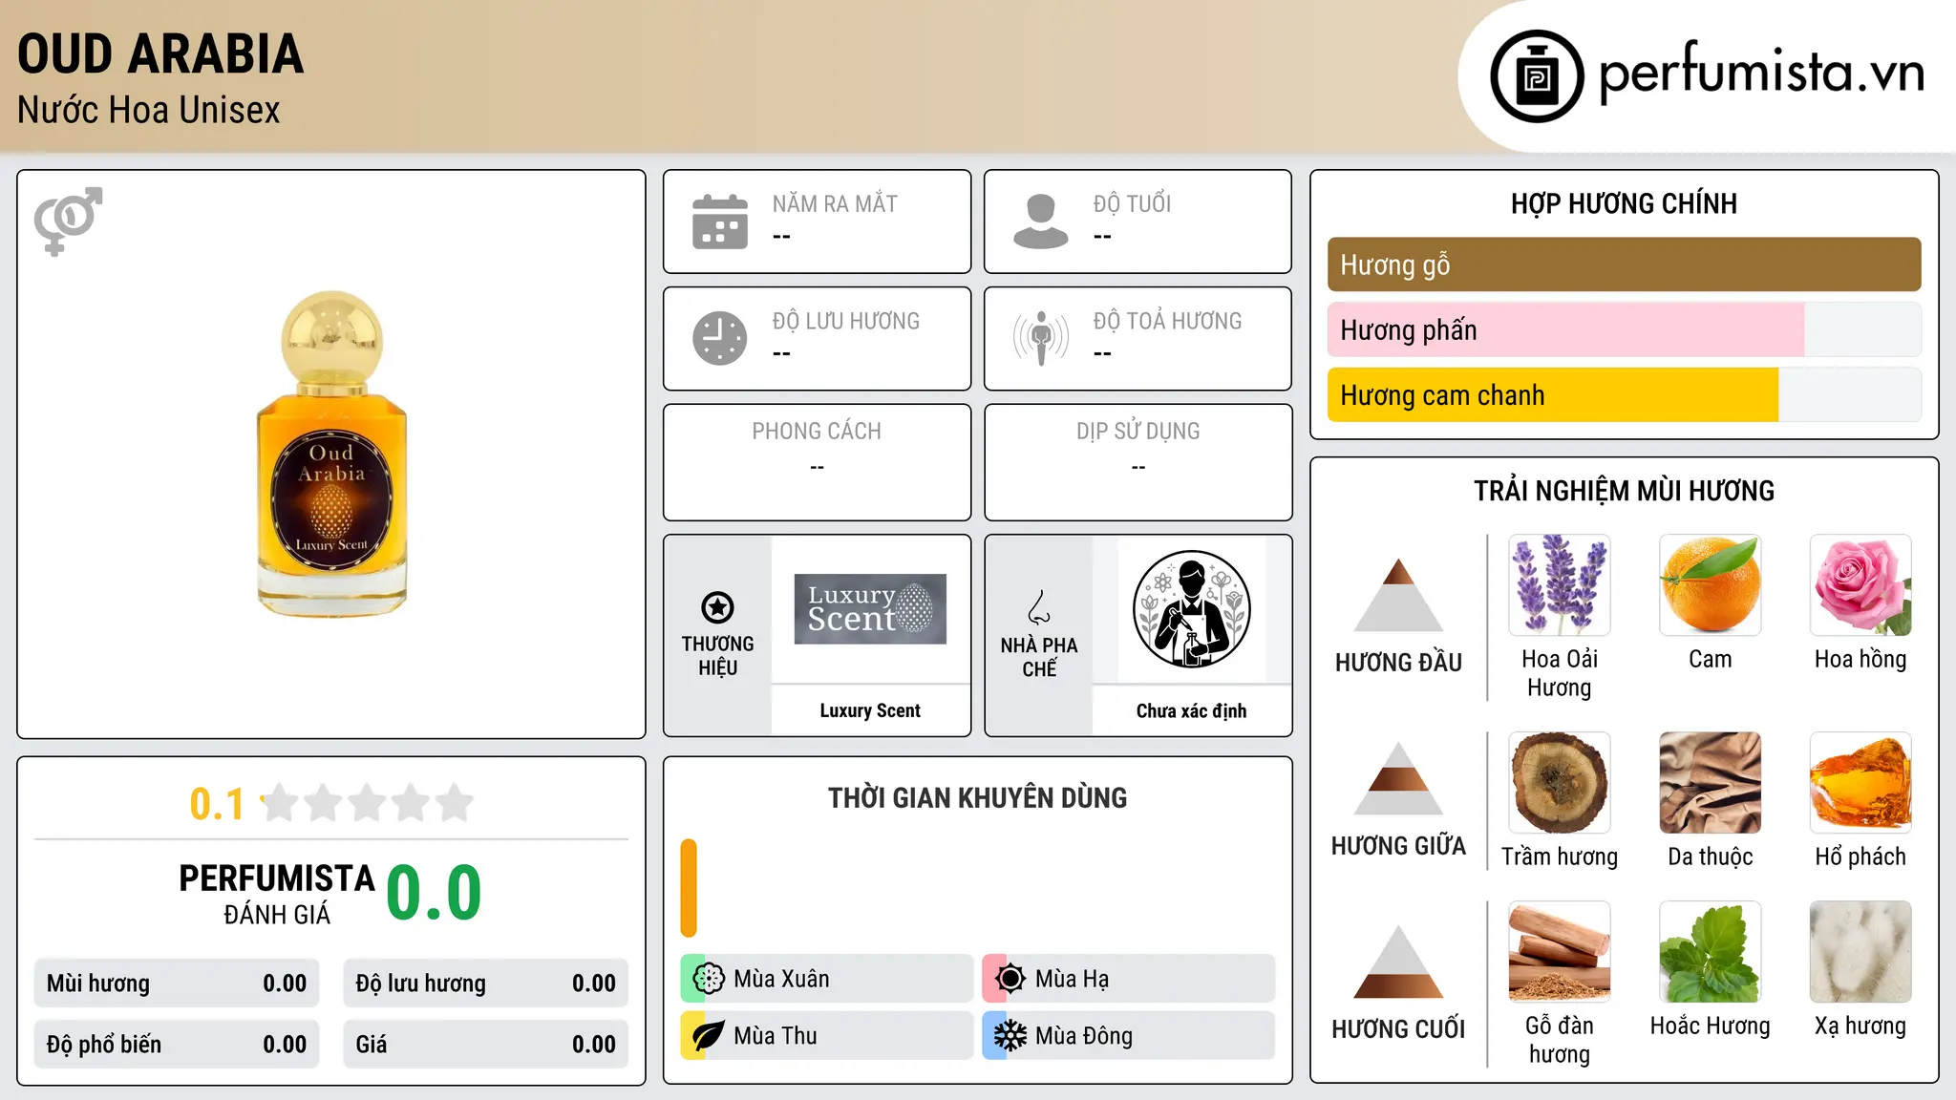The width and height of the screenshot is (1956, 1100).
Task: Click the NĂM RA MẮT label
Action: (x=835, y=204)
